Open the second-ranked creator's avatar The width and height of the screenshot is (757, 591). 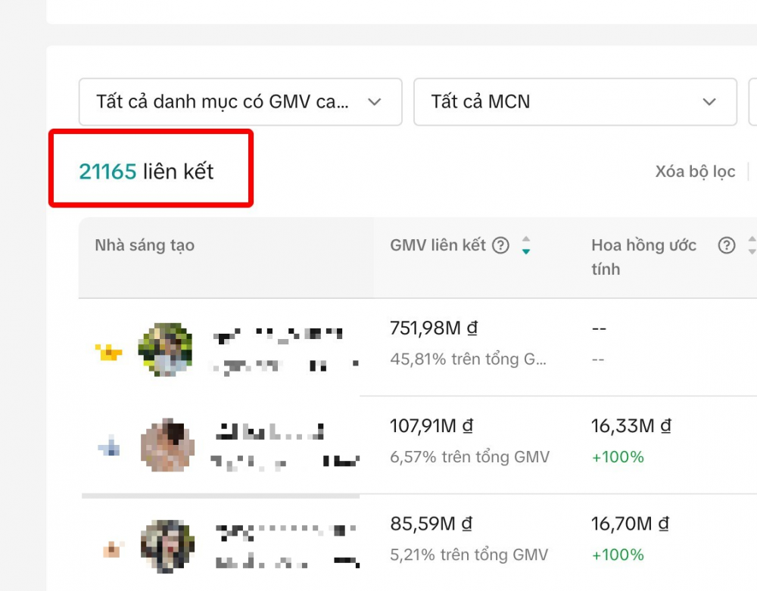[167, 446]
